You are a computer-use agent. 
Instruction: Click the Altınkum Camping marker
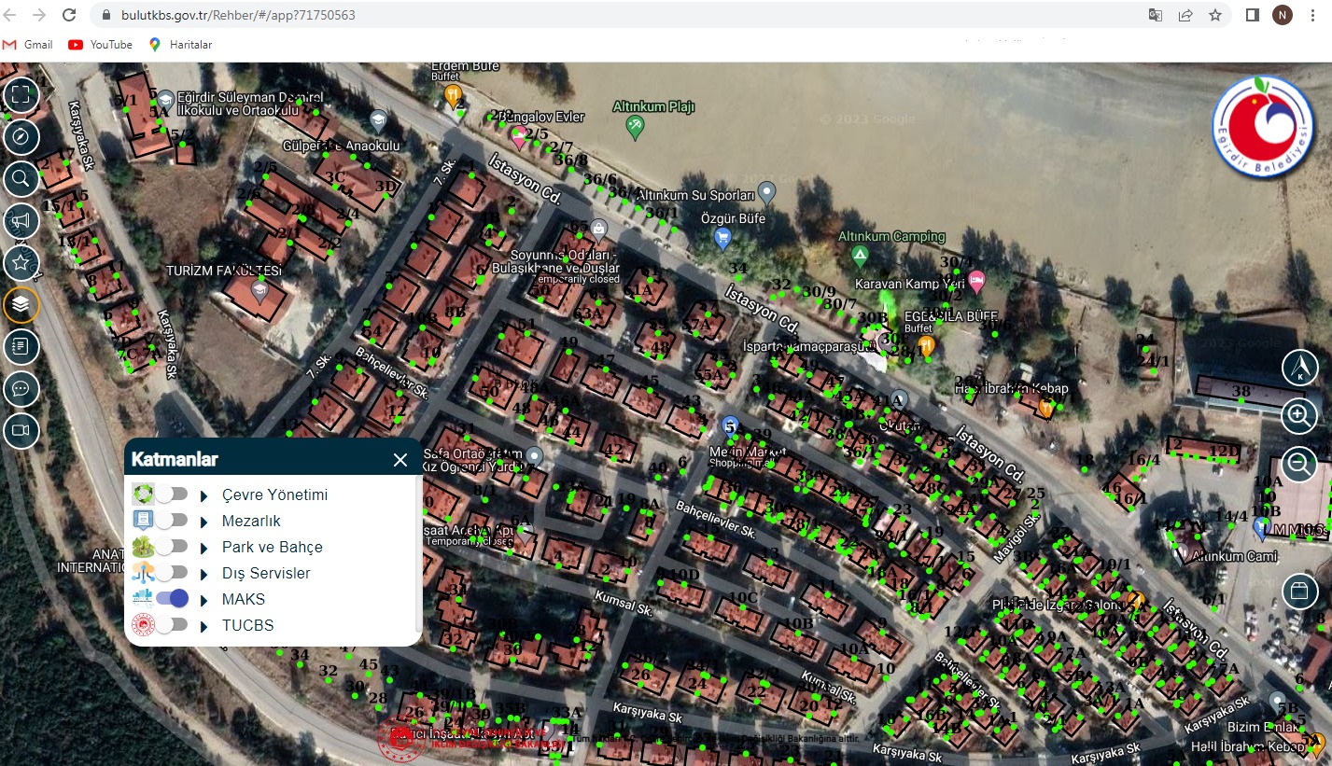tap(860, 255)
